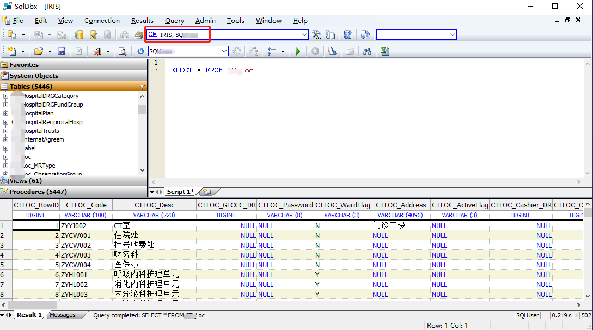Open the tools hammer icon
593x330 pixels.
coord(316,35)
